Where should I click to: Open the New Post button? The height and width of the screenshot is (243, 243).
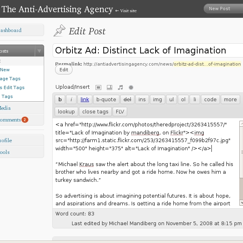pyautogui.click(x=220, y=9)
